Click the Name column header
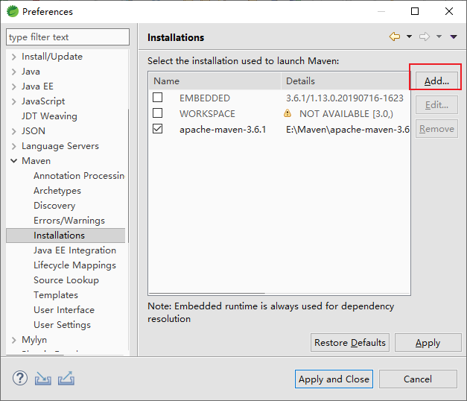 click(x=215, y=80)
